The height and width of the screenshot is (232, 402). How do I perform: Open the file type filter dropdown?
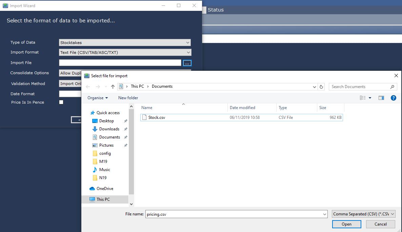click(x=363, y=214)
